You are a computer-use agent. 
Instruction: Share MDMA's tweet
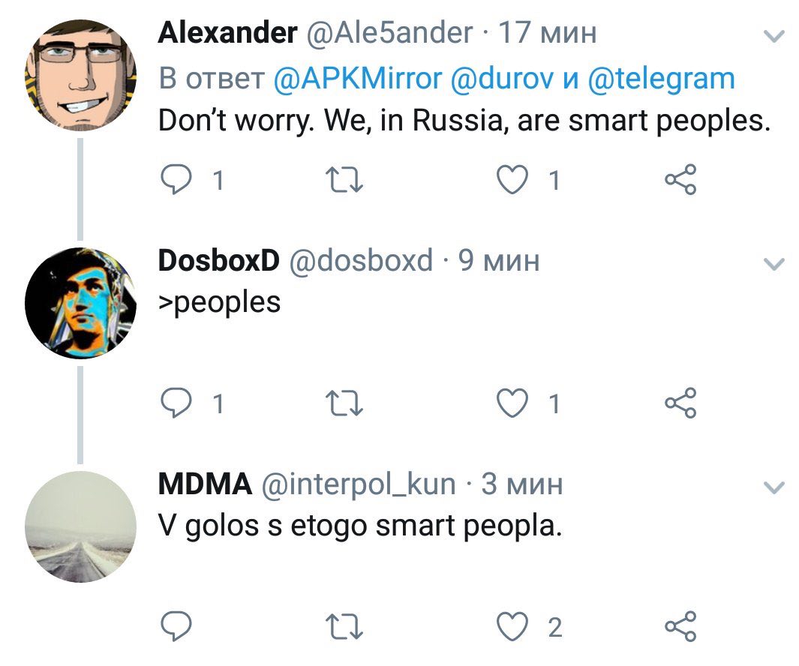tap(681, 626)
